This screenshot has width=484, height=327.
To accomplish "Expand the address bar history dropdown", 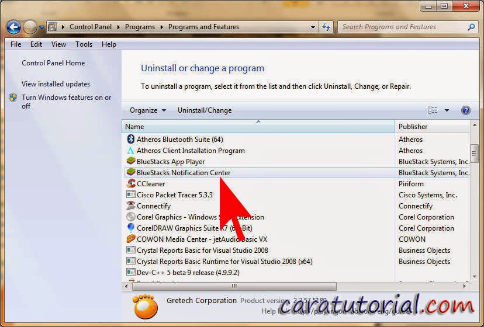I will (x=313, y=27).
